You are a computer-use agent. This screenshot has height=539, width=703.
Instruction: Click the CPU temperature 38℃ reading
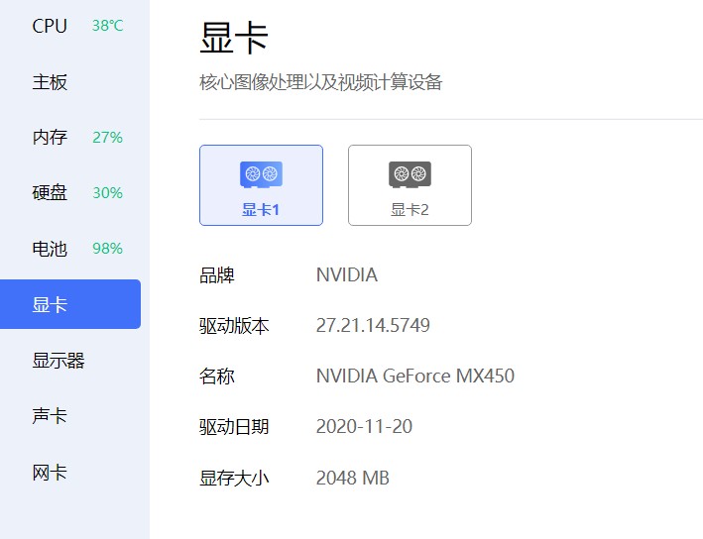(107, 26)
